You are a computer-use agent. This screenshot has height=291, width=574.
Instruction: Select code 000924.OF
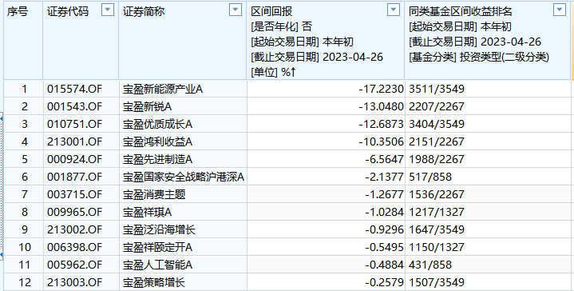[x=74, y=159]
